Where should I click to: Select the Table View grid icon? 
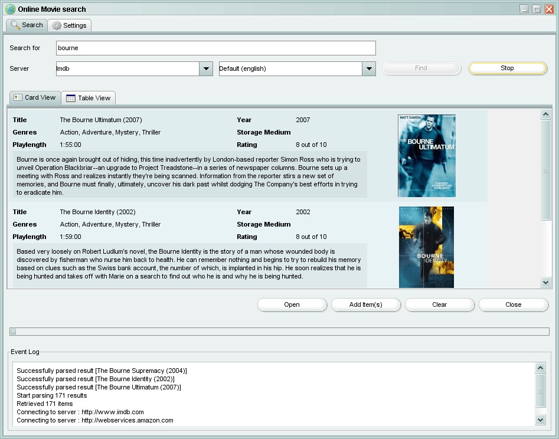tap(71, 98)
